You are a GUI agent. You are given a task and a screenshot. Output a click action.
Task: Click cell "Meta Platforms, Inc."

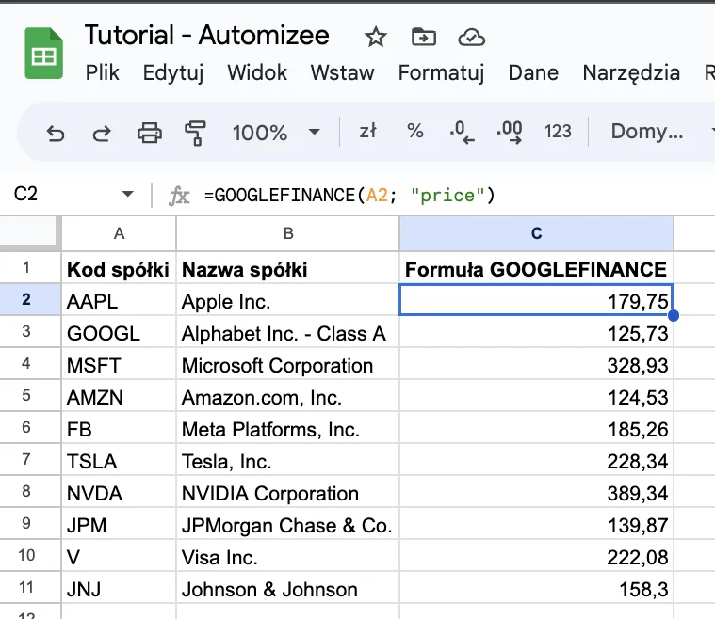287,427
